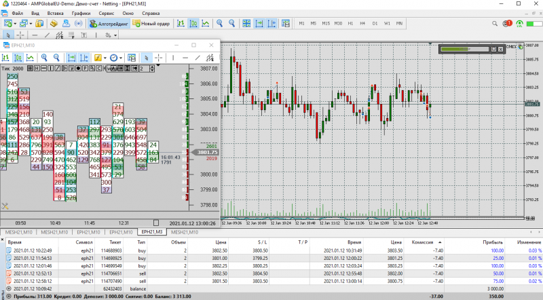Select the D1 timeframe

click(x=375, y=24)
